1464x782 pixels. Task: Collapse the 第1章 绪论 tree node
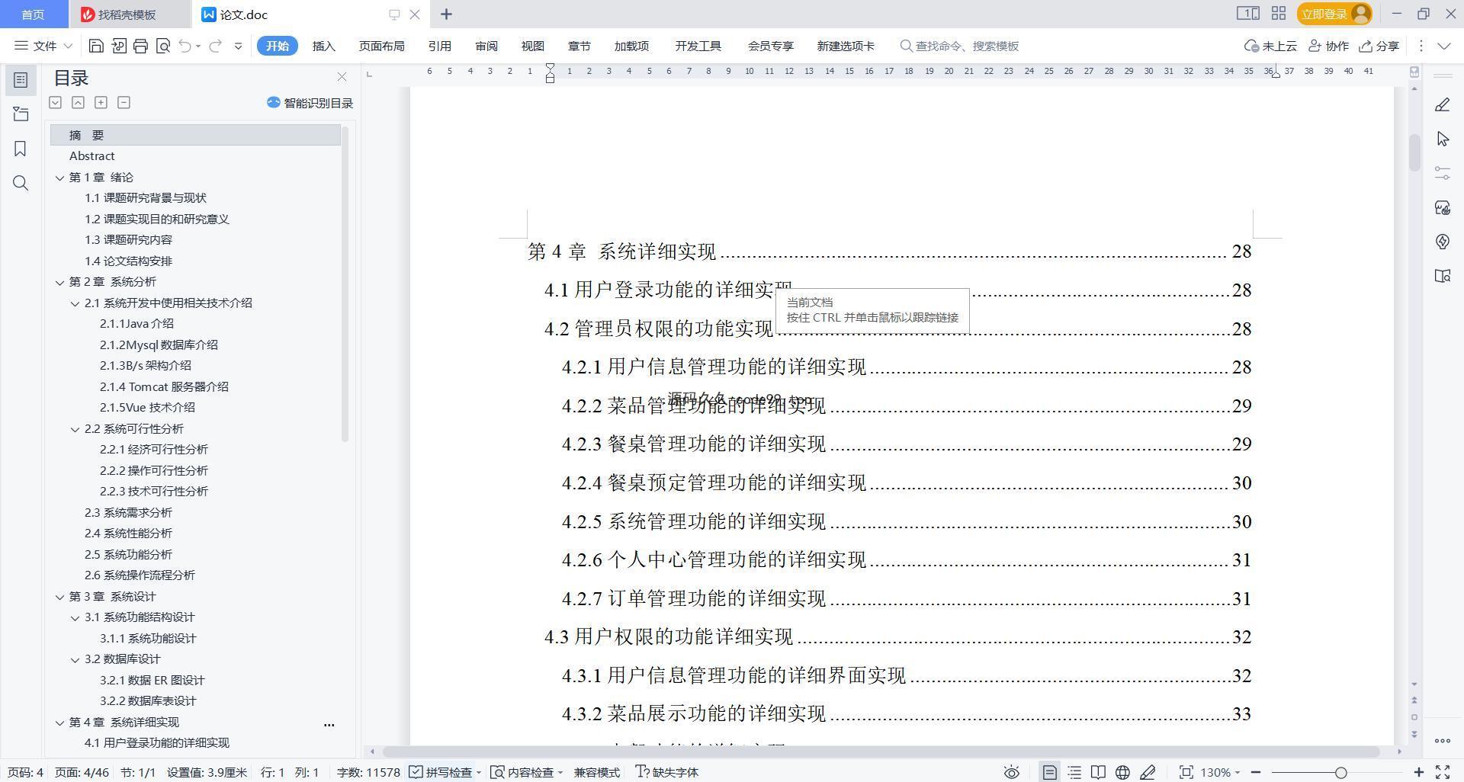click(59, 178)
